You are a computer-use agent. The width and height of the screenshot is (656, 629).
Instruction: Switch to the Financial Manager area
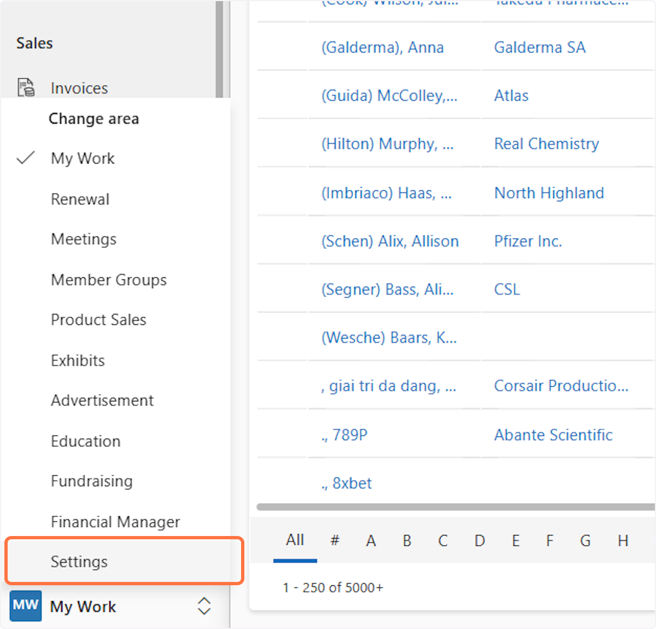[115, 522]
